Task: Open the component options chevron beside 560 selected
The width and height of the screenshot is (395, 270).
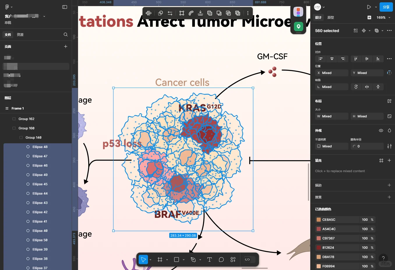Action: [x=370, y=31]
